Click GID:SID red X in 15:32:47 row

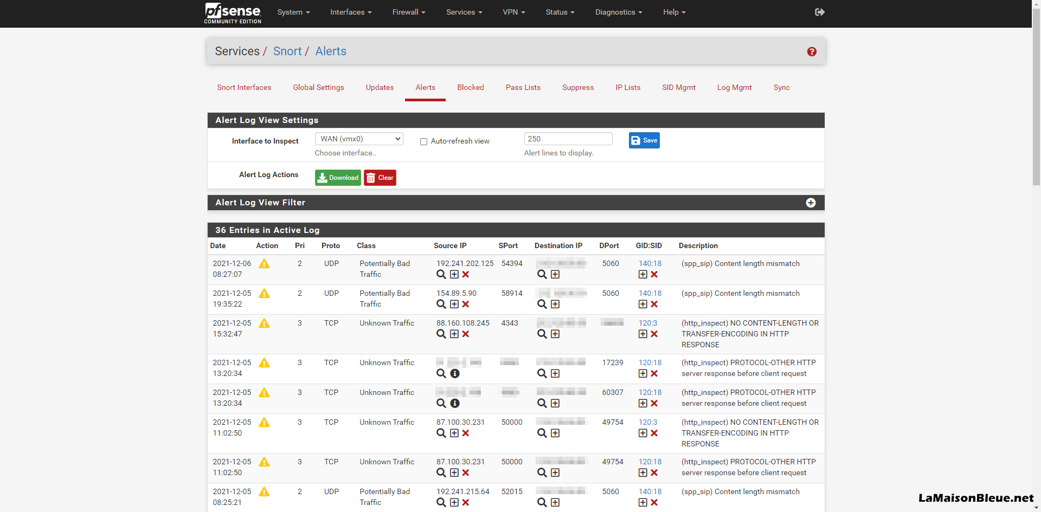654,334
